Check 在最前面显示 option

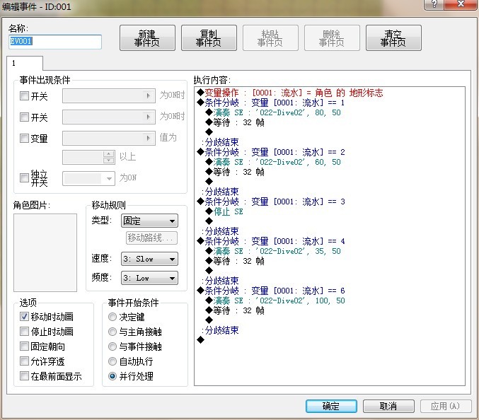click(24, 375)
